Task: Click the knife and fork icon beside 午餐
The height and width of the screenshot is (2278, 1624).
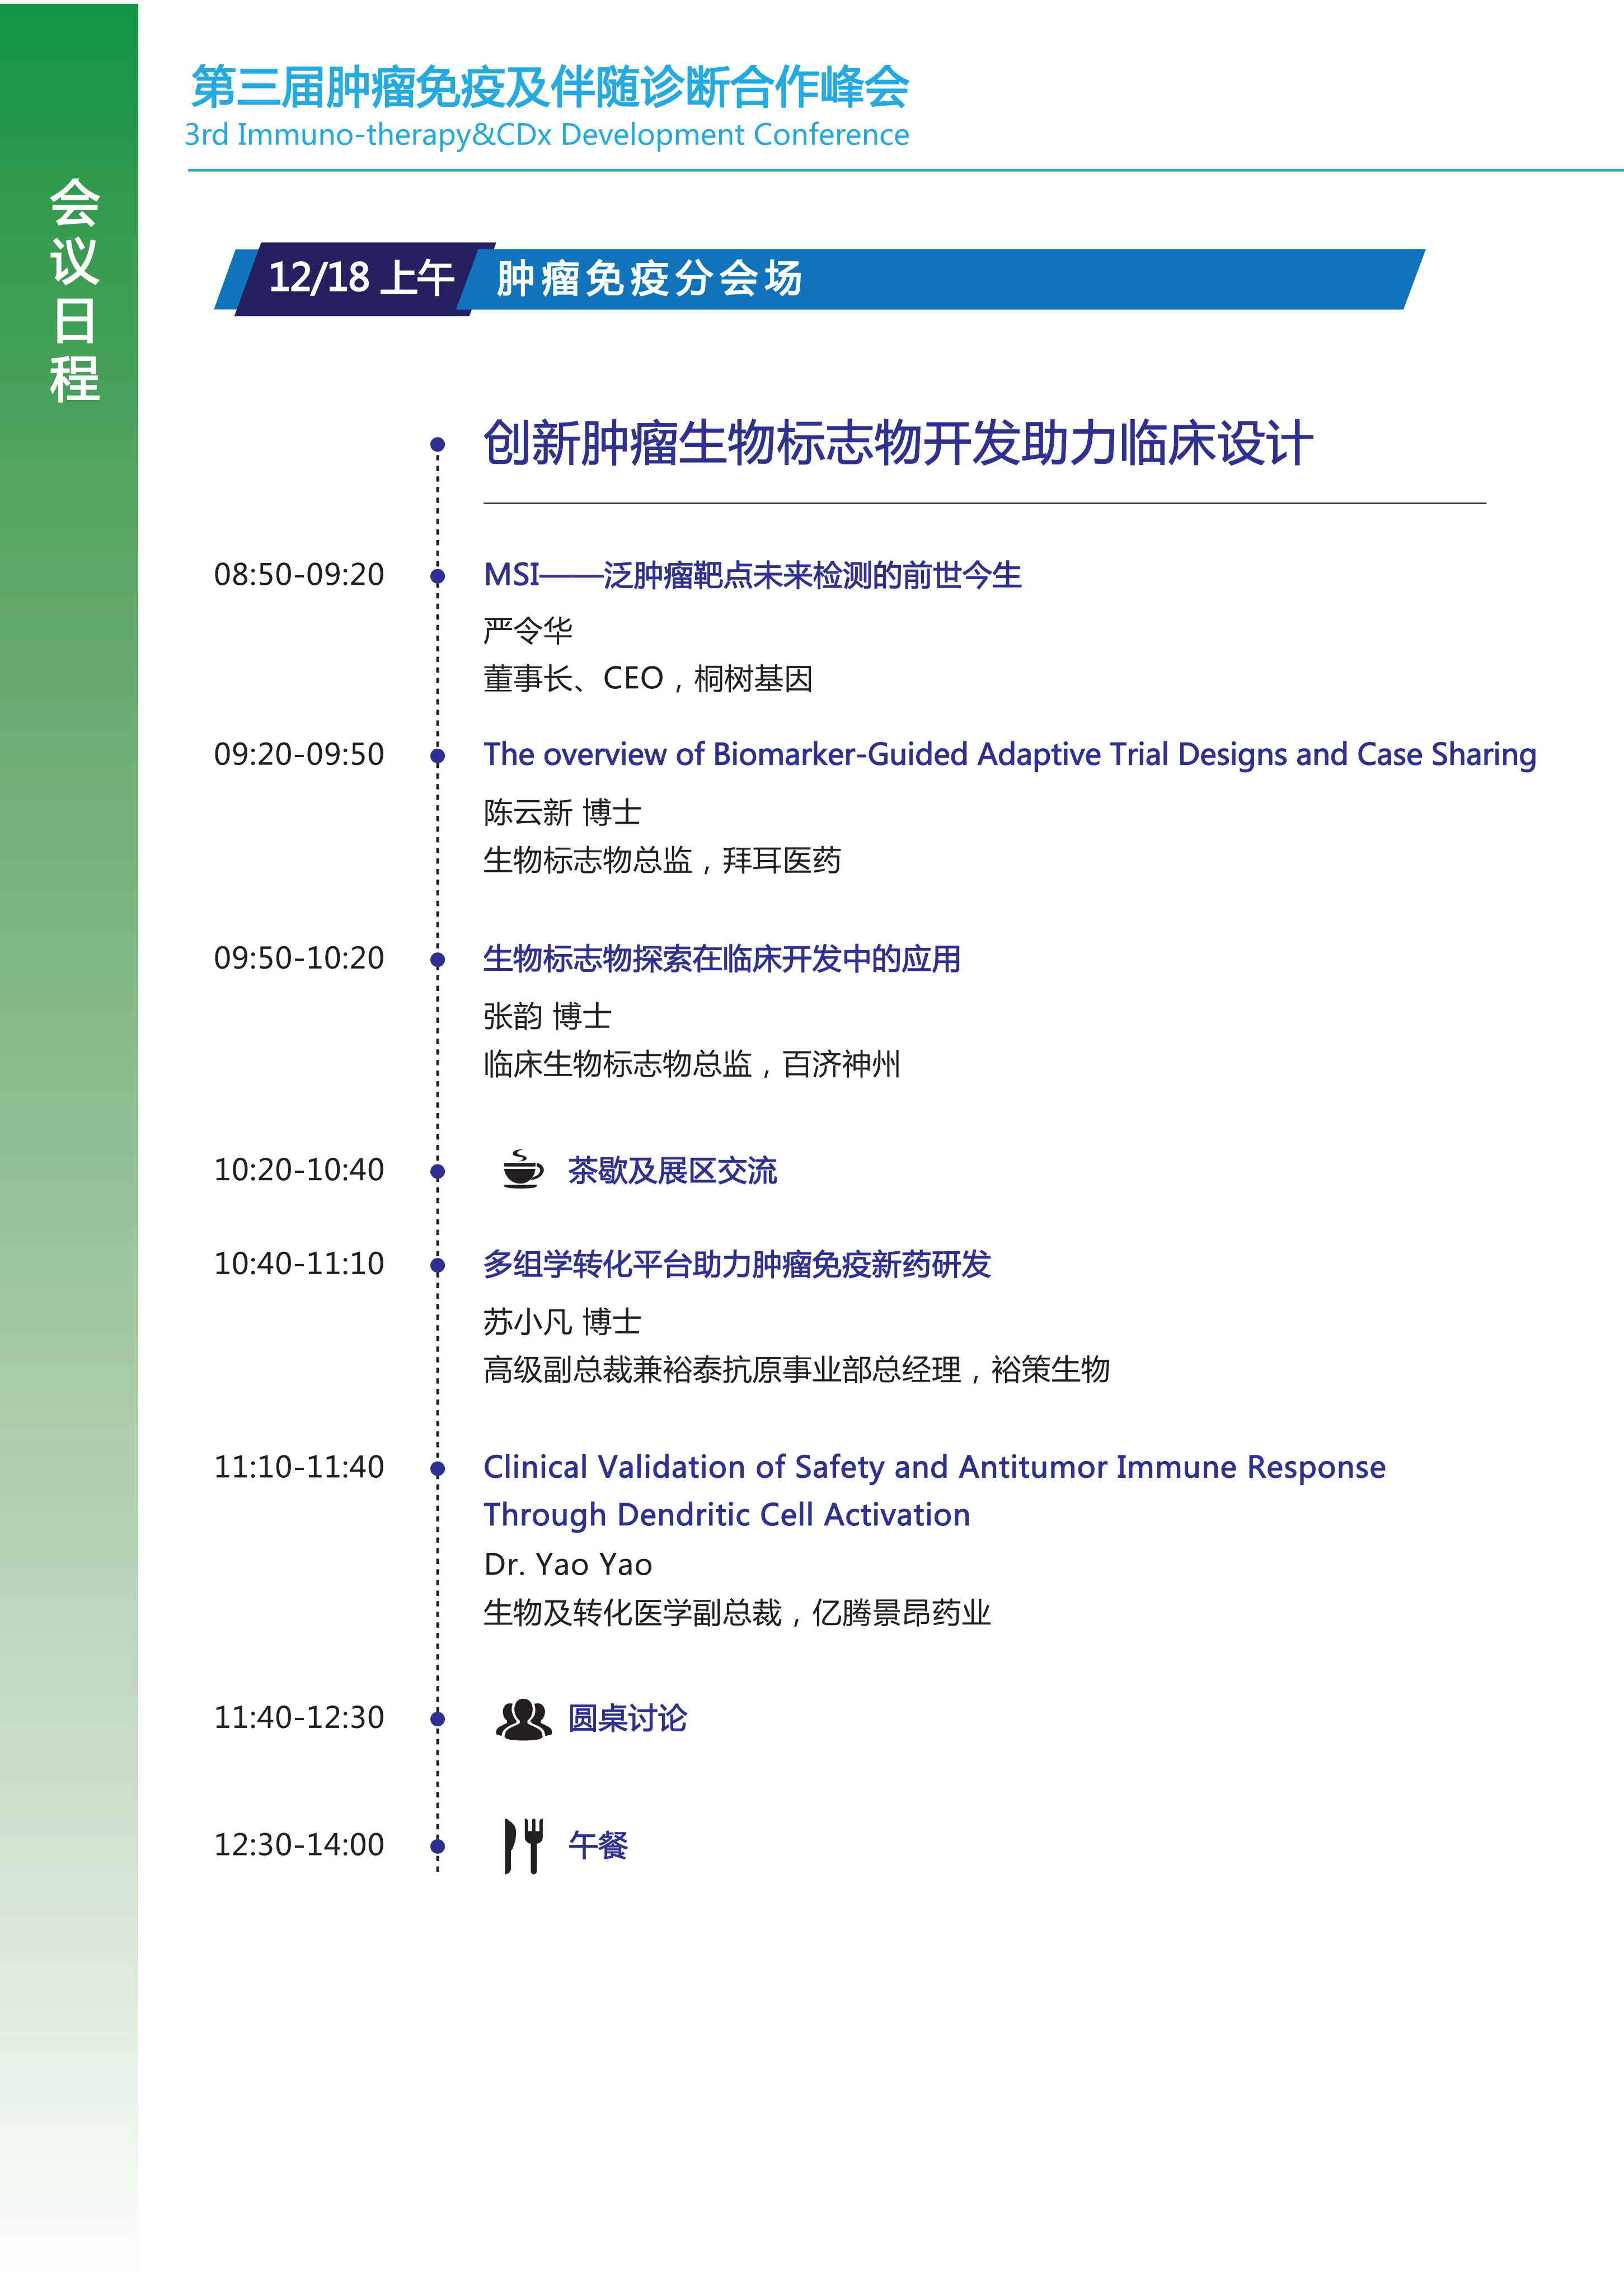Action: click(x=523, y=1845)
